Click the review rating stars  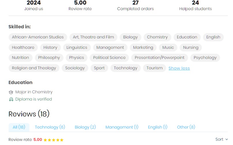[53, 140]
